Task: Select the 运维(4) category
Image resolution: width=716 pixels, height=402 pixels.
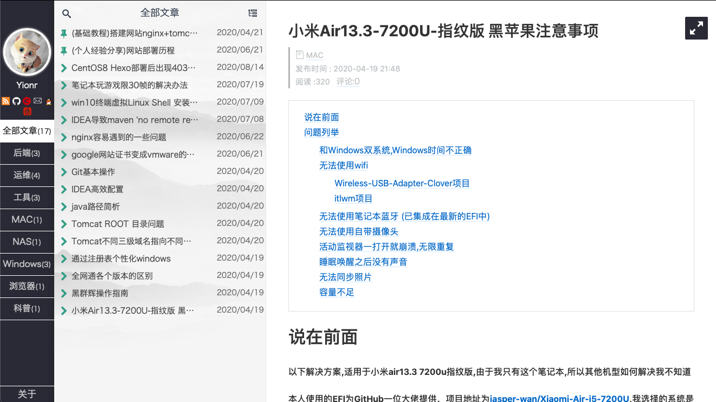Action: pos(27,176)
